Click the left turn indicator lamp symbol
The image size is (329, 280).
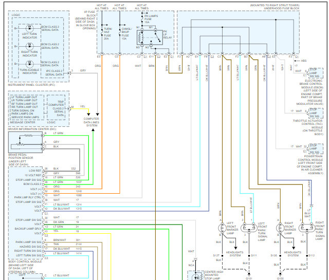pyautogui.click(x=30, y=28)
